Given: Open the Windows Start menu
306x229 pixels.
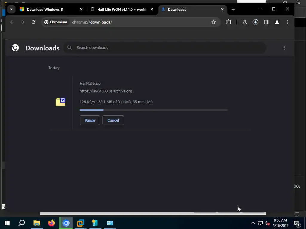Looking at the screenshot, I should coord(7,223).
